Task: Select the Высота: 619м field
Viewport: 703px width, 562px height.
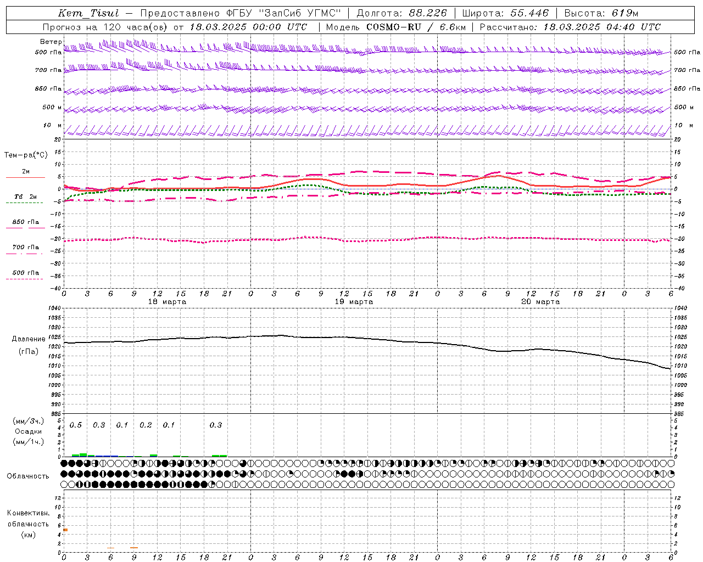Action: tap(601, 13)
